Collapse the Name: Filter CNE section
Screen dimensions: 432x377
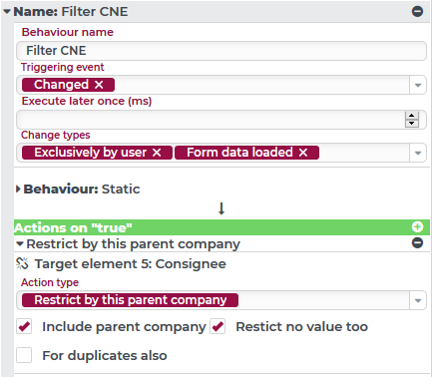(7, 12)
